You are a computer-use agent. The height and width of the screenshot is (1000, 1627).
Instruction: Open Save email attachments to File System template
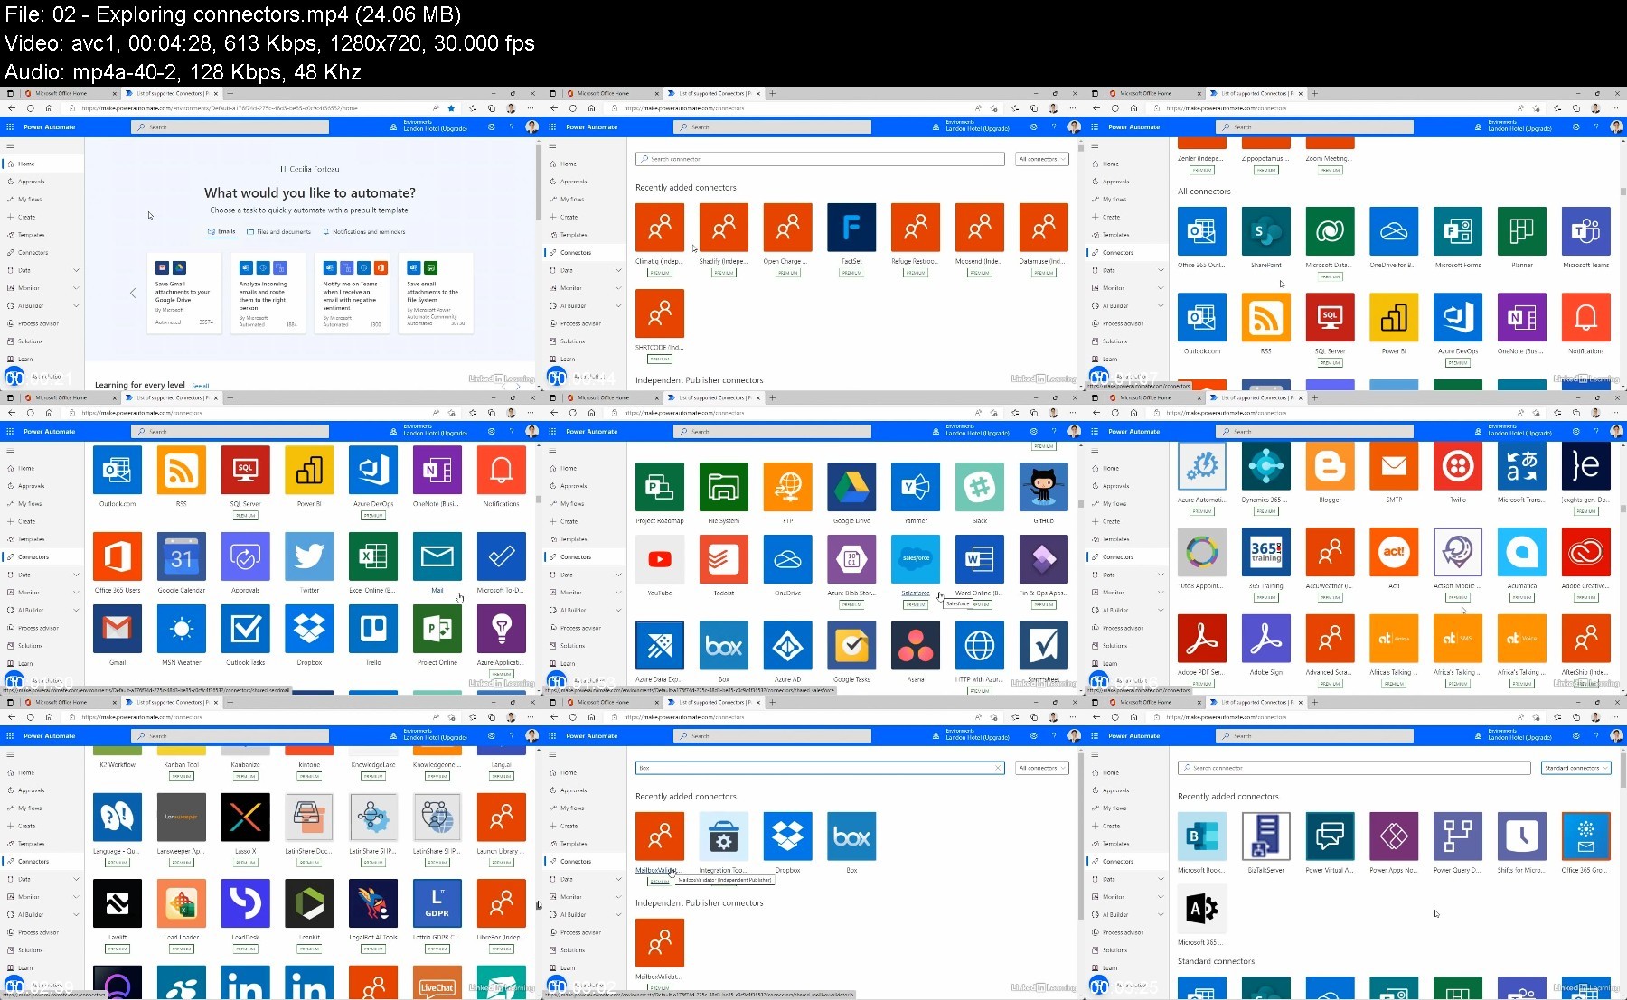pyautogui.click(x=437, y=294)
